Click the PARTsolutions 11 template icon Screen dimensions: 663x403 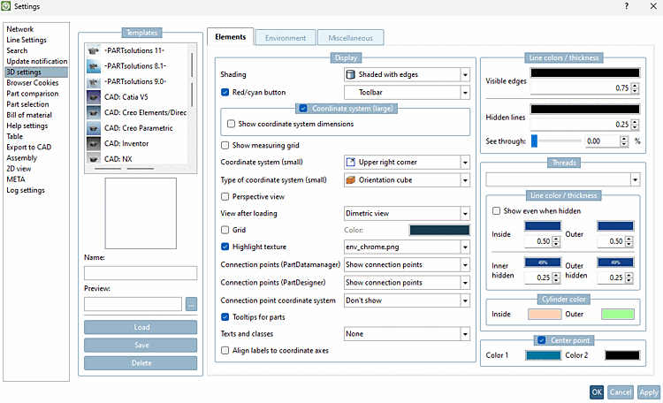coord(94,50)
